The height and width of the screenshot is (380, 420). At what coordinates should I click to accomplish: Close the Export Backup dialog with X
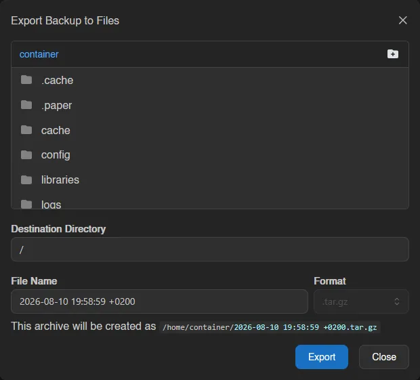tap(402, 20)
